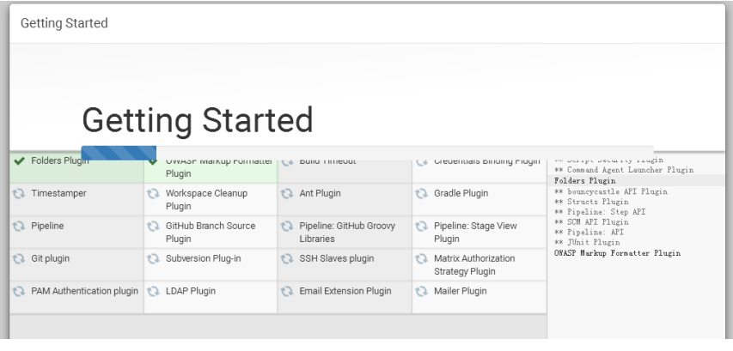733x351 pixels.
Task: Click the pending spinner icon beside Timestamper
Action: coord(19,194)
